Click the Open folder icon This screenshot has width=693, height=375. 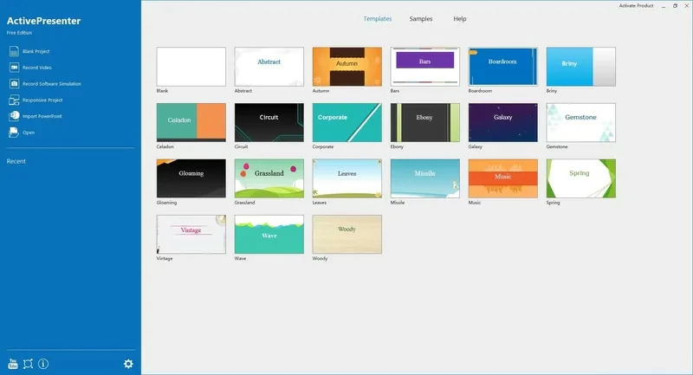click(x=14, y=133)
